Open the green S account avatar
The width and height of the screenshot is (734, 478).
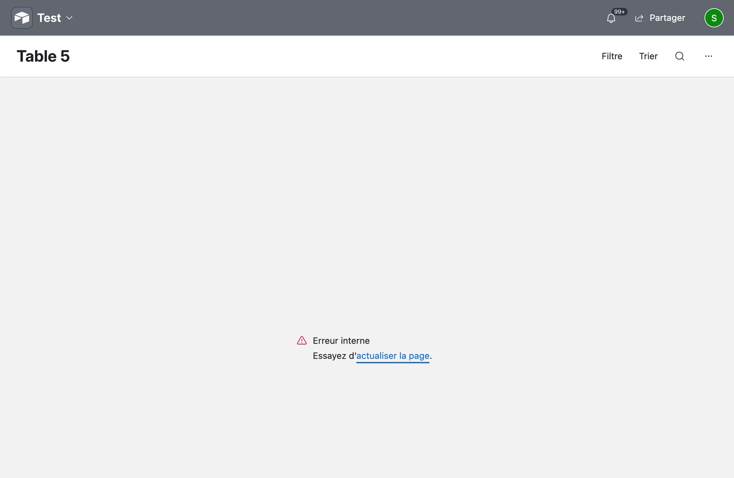pos(714,18)
